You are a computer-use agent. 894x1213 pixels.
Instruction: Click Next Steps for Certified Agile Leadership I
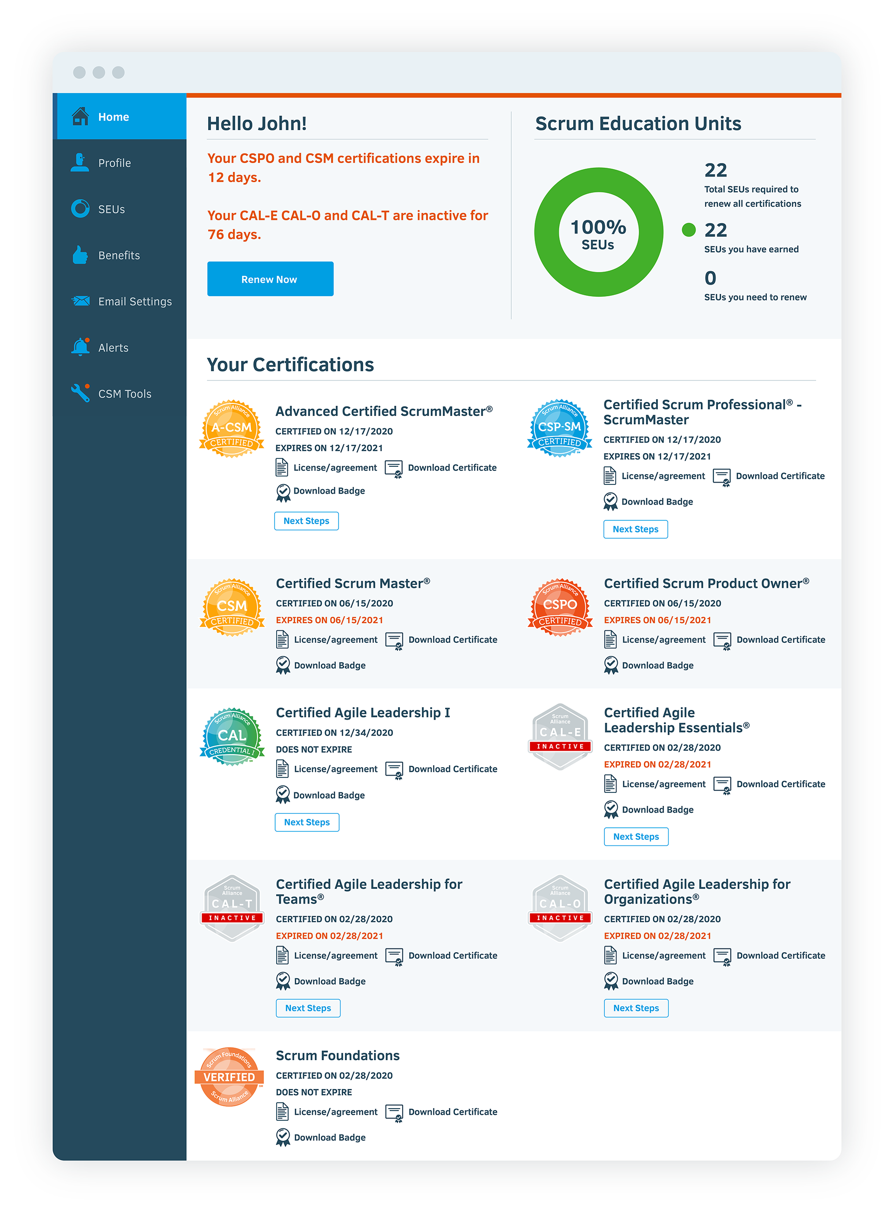pos(307,822)
